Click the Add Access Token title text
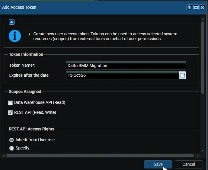 point(19,7)
